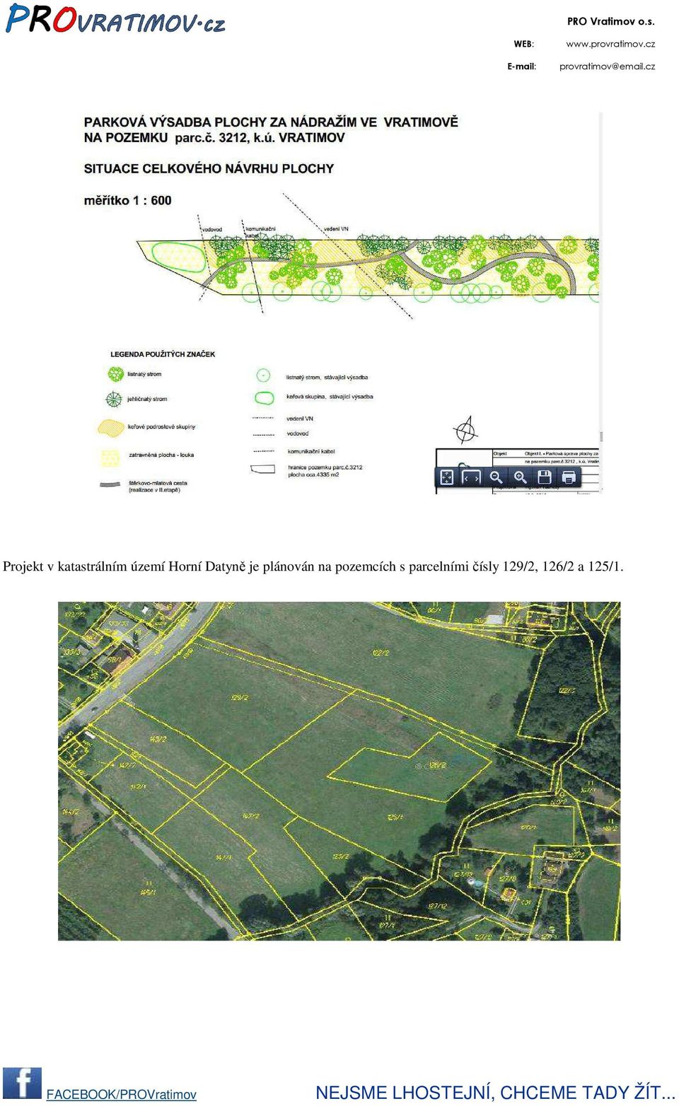Click the Facebook logo icon

coord(22,1083)
